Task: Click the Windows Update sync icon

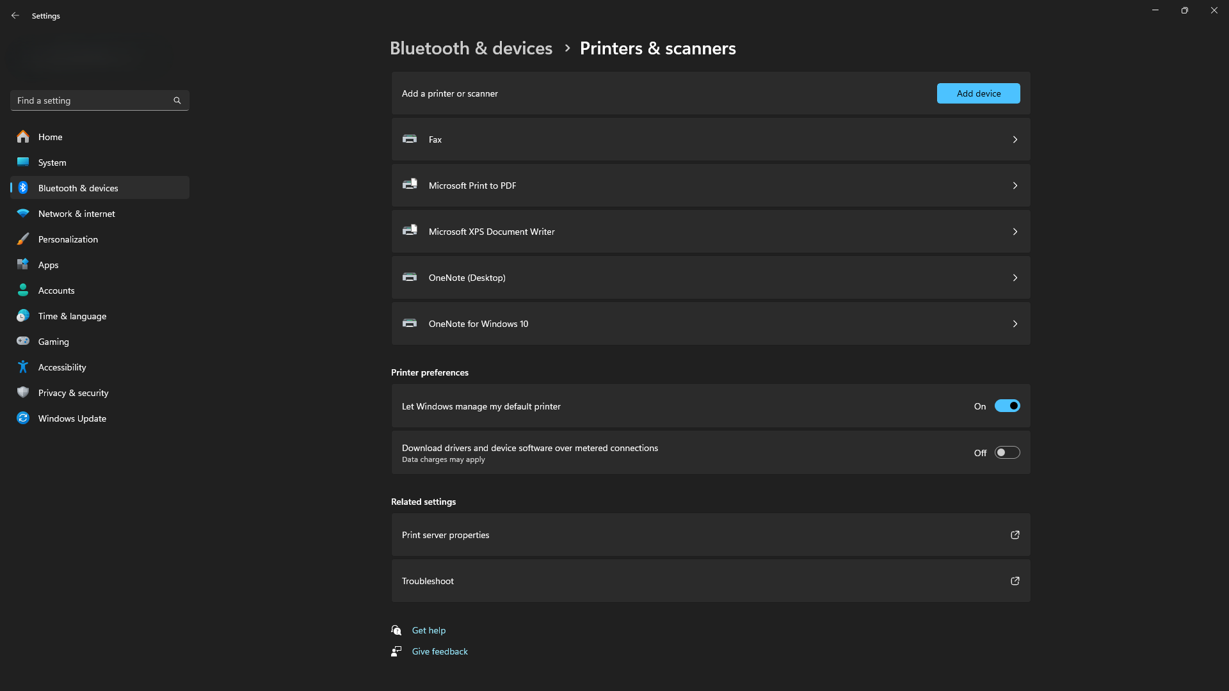Action: coord(23,418)
